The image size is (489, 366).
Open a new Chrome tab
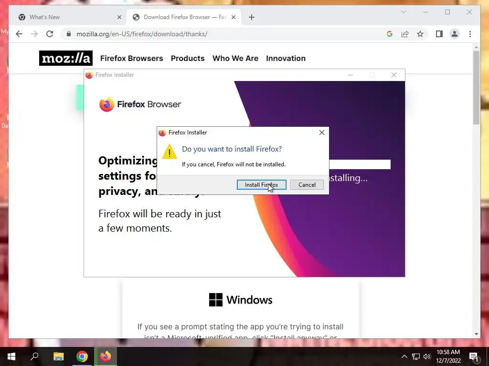click(x=252, y=17)
